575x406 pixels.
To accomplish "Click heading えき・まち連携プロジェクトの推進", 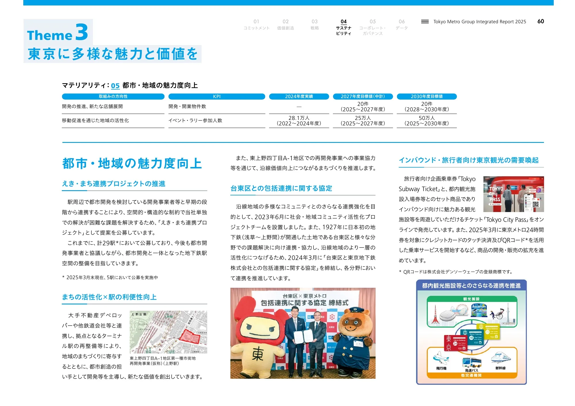I will point(114,184).
